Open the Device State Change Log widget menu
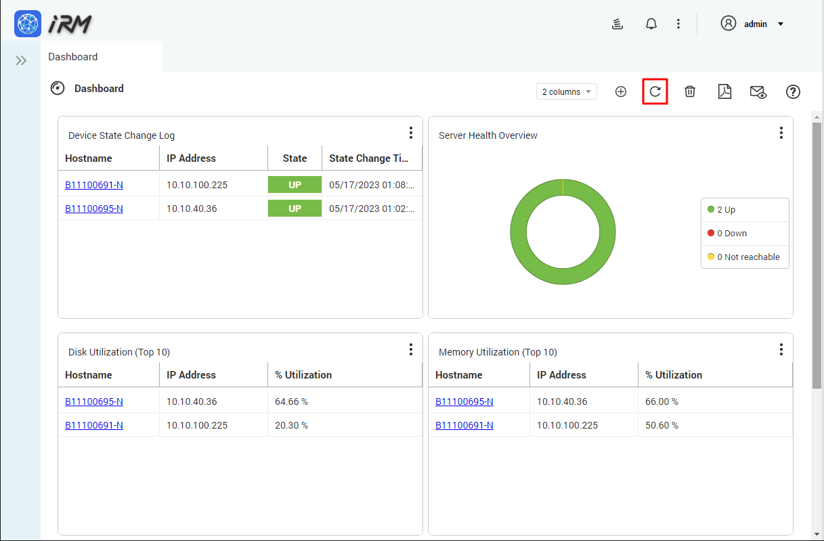 click(x=411, y=133)
